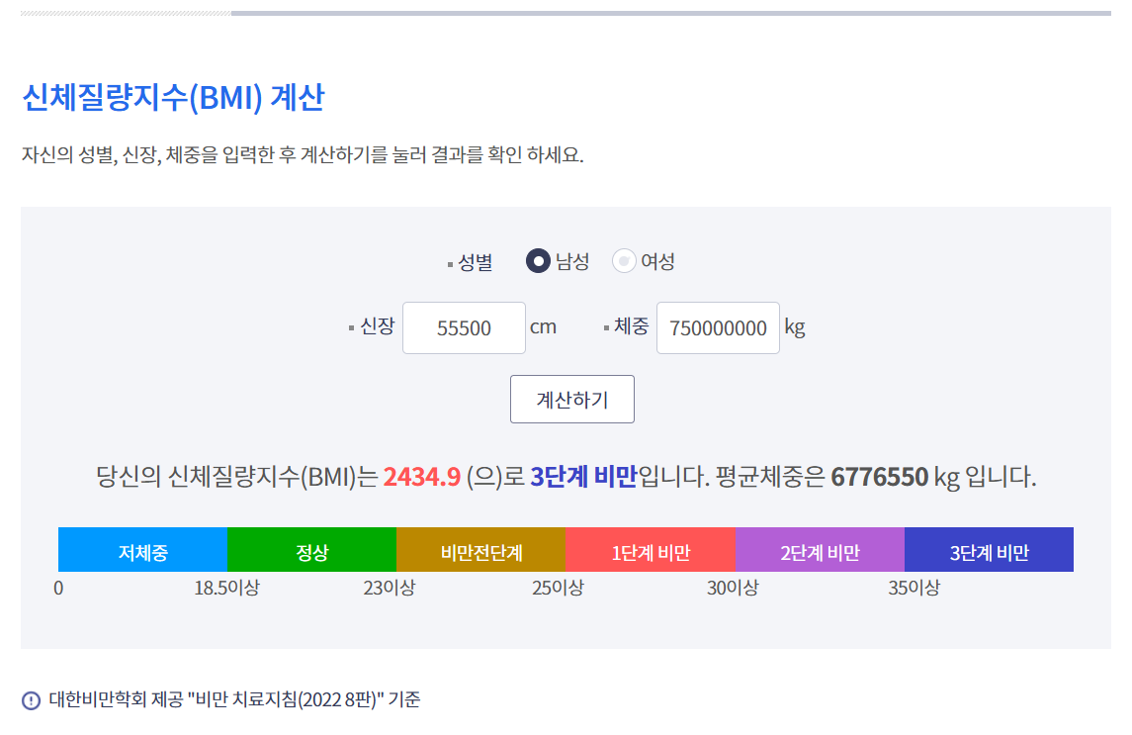The width and height of the screenshot is (1132, 735).
Task: Click the 신체질량지수(BMI) 계산 heading
Action: [x=173, y=98]
